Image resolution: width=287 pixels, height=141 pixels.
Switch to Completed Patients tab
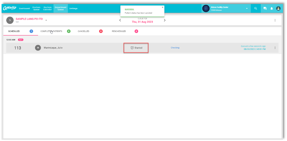click(x=51, y=31)
